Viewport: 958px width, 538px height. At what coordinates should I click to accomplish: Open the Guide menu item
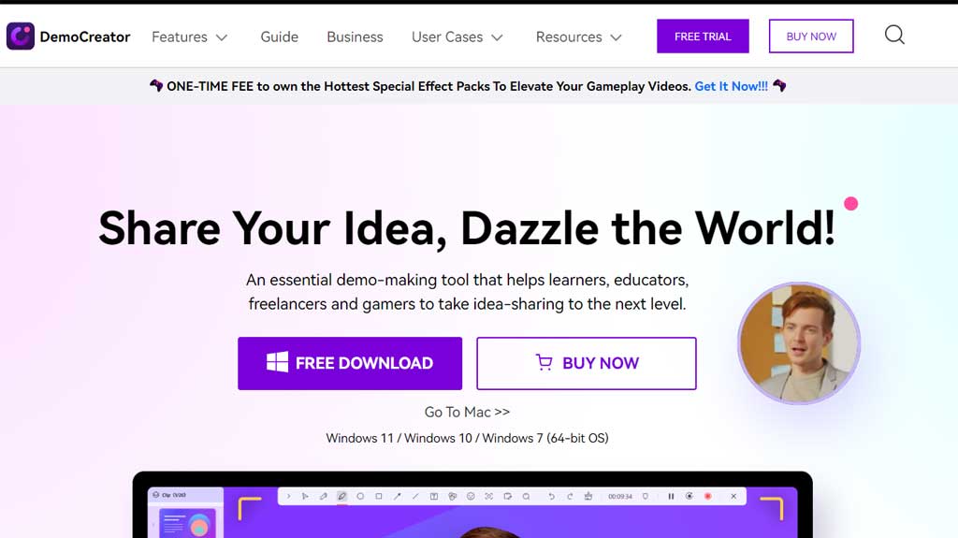279,36
